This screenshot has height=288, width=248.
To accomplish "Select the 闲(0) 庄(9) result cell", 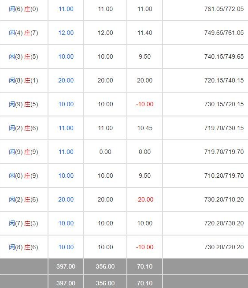I will (x=23, y=176).
